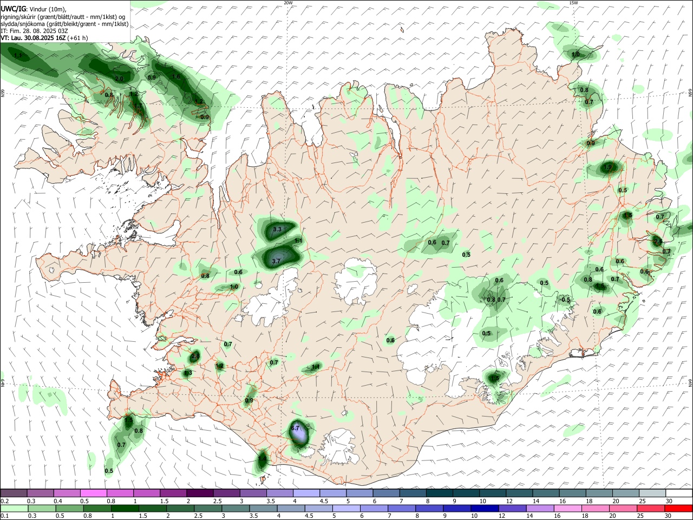This screenshot has width=693, height=520.
Task: Click the 1.9 value in east Iceland
Action: pos(607,167)
